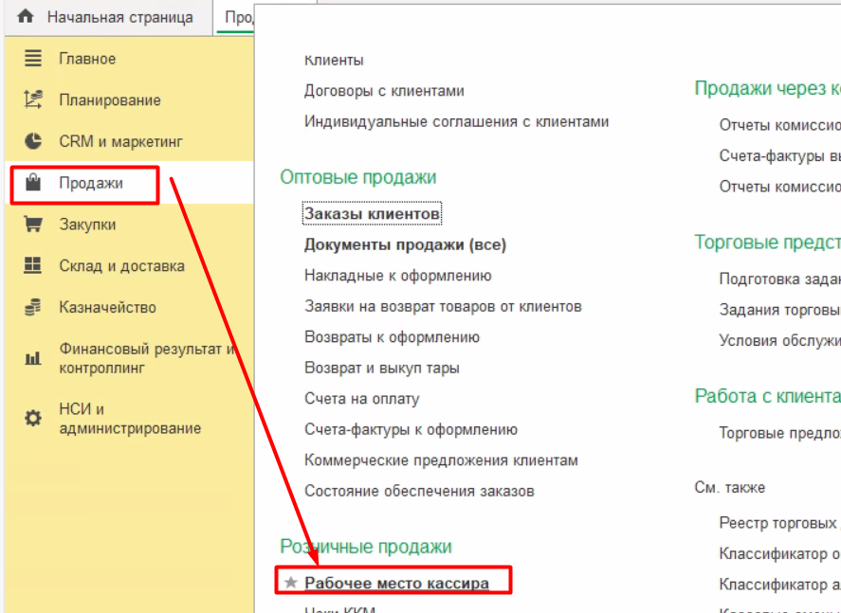Click the Планирование chart icon

pyautogui.click(x=33, y=99)
